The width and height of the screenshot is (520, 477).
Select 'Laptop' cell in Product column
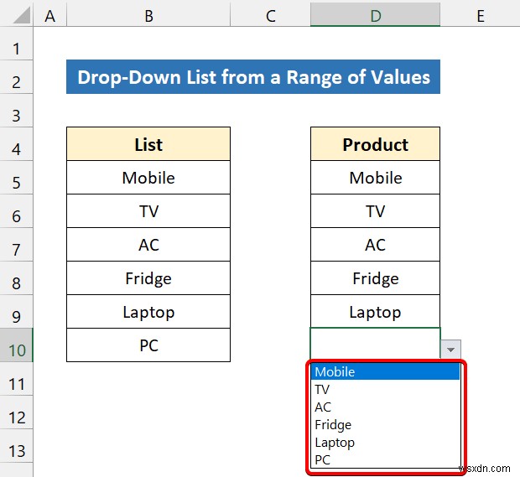[376, 312]
